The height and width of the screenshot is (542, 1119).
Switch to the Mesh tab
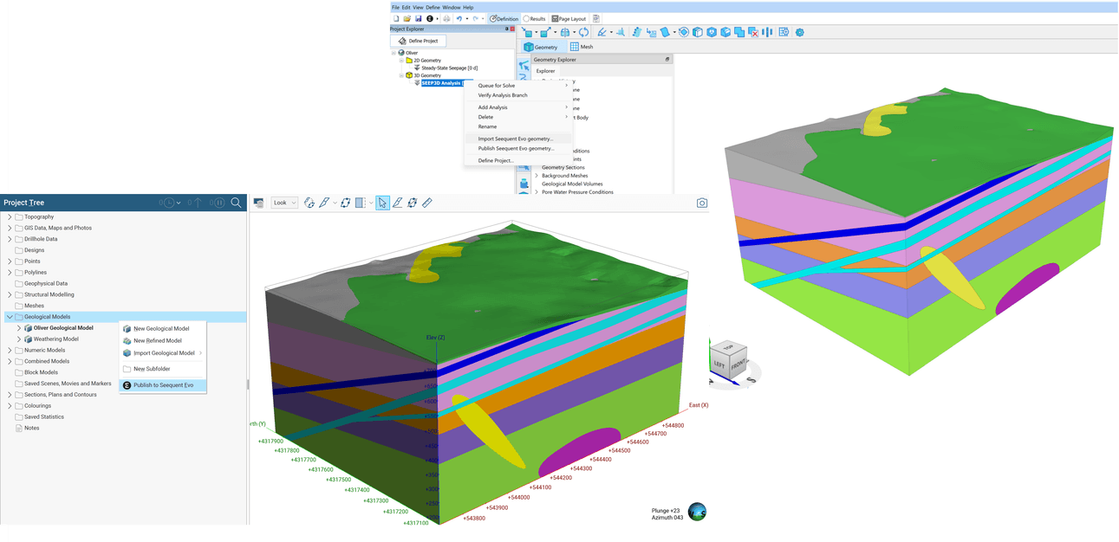[x=581, y=47]
